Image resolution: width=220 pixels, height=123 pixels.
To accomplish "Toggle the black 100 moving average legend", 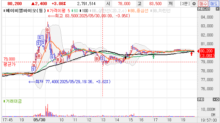I will [84, 11].
